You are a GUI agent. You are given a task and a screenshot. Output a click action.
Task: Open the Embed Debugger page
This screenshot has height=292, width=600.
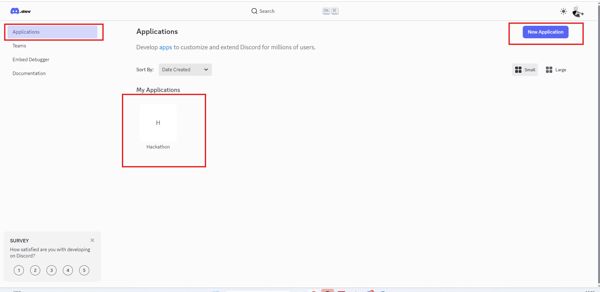[31, 60]
